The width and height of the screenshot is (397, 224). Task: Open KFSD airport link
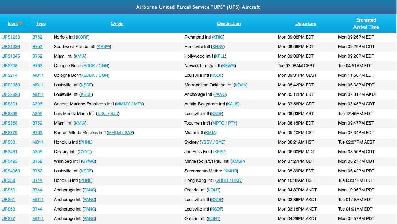click(220, 152)
